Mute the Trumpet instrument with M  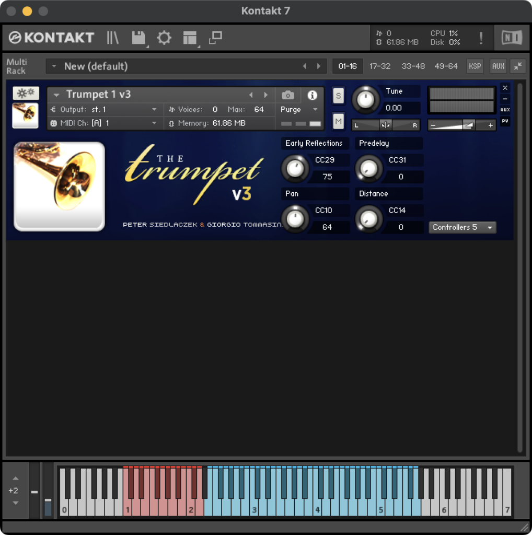pos(338,121)
